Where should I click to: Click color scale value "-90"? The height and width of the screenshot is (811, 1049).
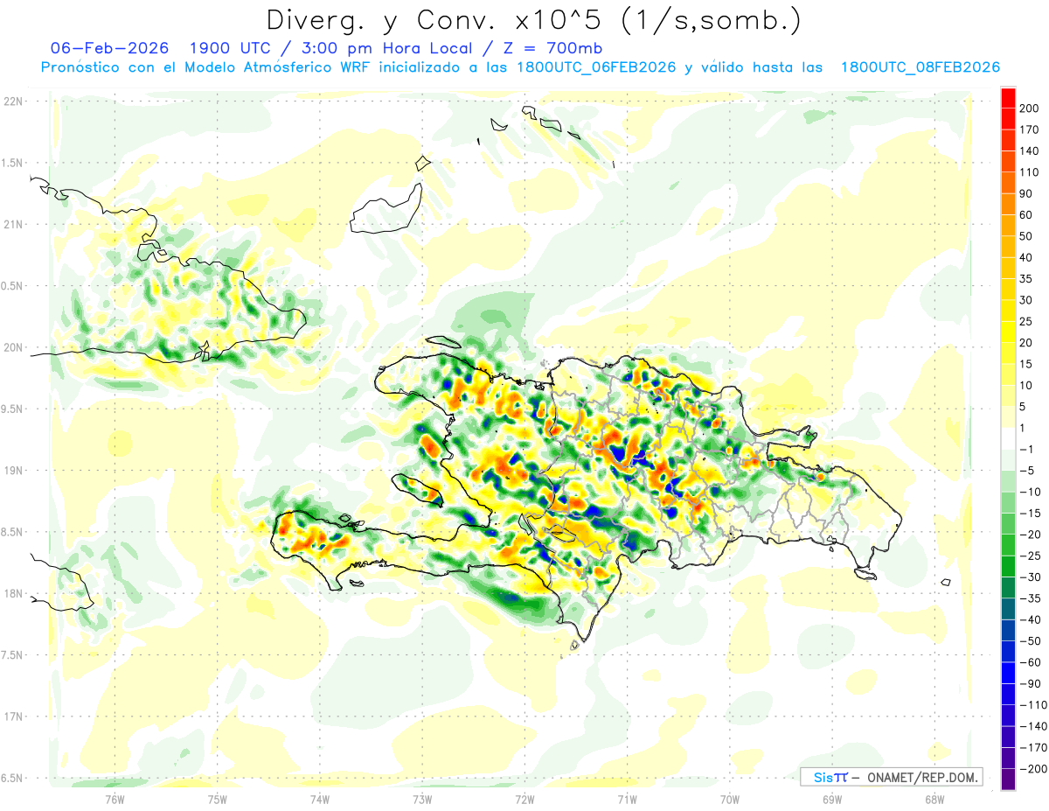click(x=1032, y=683)
